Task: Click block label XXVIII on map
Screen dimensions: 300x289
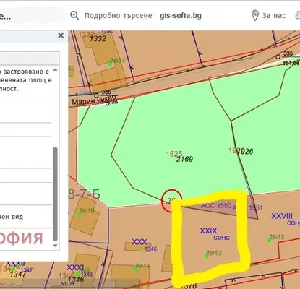Action: (x=282, y=216)
